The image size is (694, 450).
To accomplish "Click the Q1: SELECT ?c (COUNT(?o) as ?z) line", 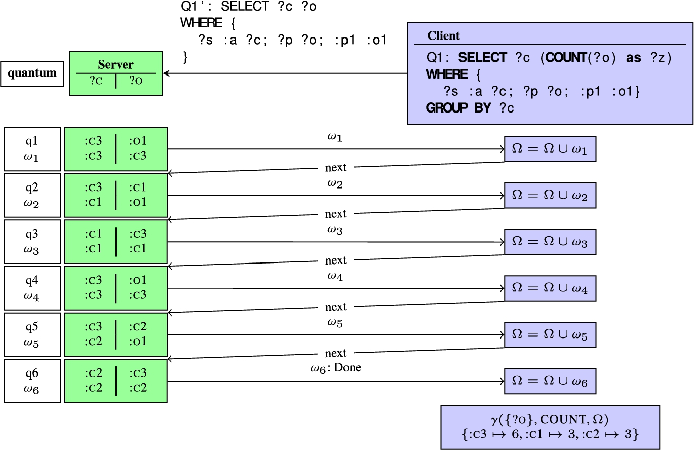I will (x=549, y=57).
